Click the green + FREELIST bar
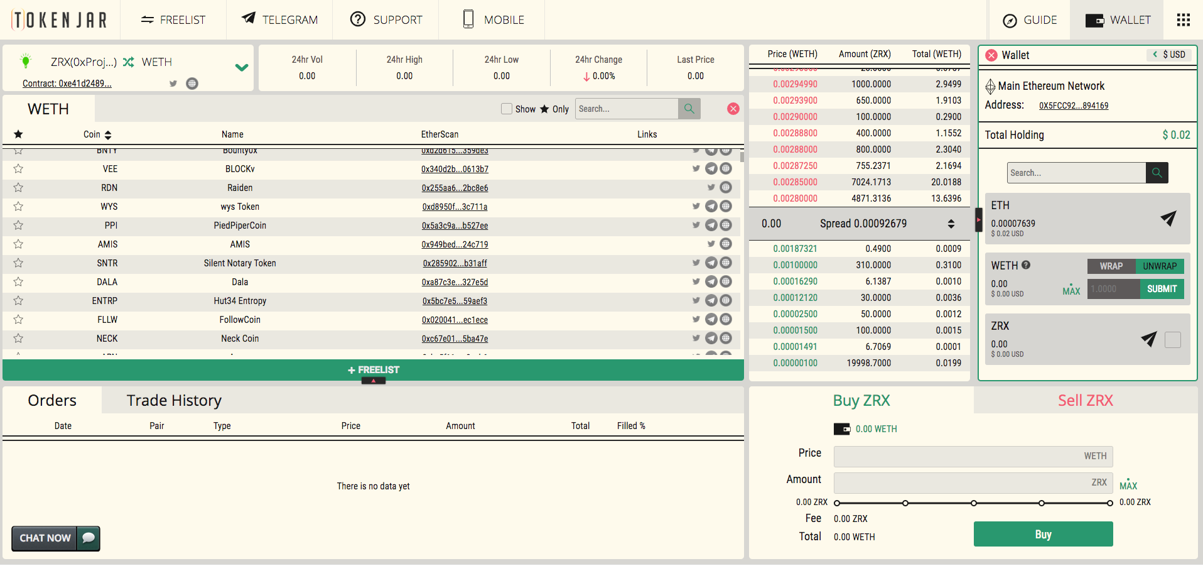 coord(373,370)
